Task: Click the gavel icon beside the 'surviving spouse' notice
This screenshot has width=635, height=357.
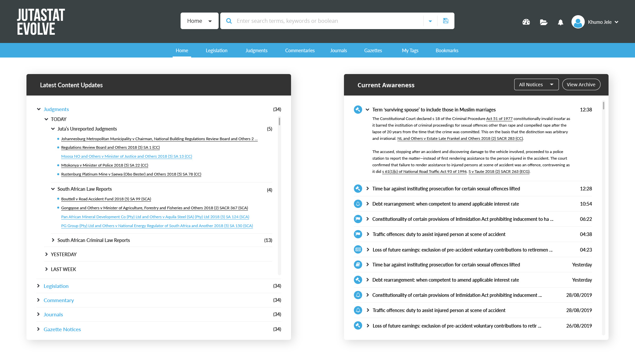Action: pyautogui.click(x=358, y=110)
